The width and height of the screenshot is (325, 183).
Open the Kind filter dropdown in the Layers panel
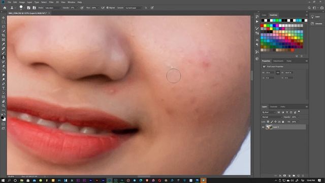coord(269,112)
